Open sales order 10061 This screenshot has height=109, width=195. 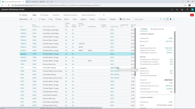coord(22,68)
